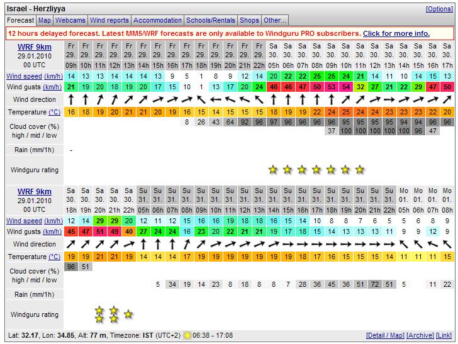Click wind direction arrow for Su 31. 22h

click(389, 244)
